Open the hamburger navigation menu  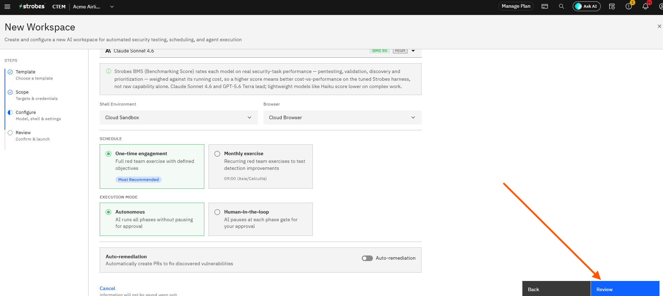7,7
